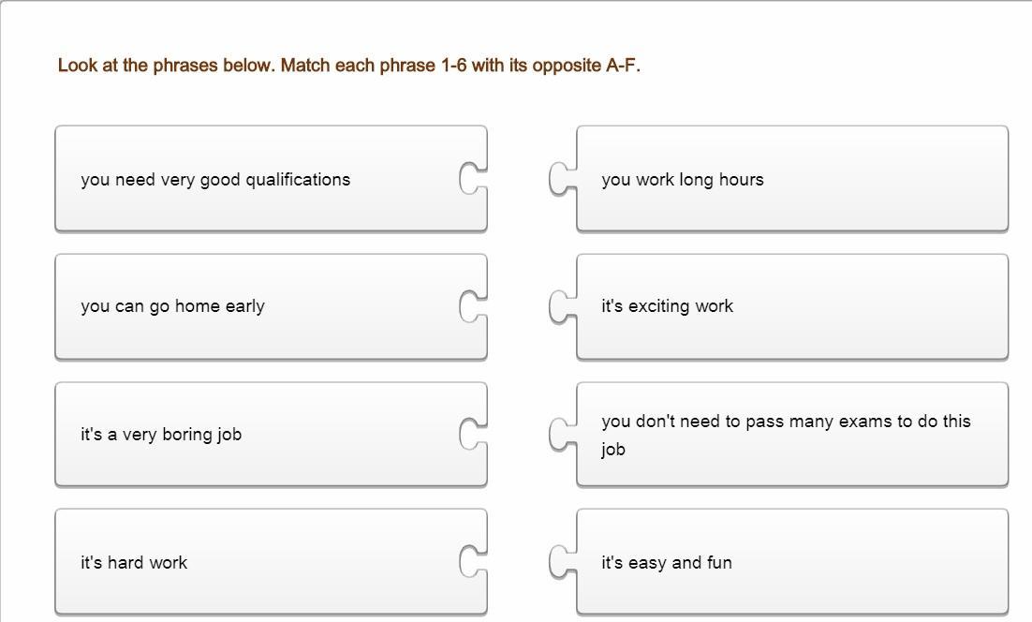Click puzzle tab on 'it's easy and fun' card

point(562,562)
